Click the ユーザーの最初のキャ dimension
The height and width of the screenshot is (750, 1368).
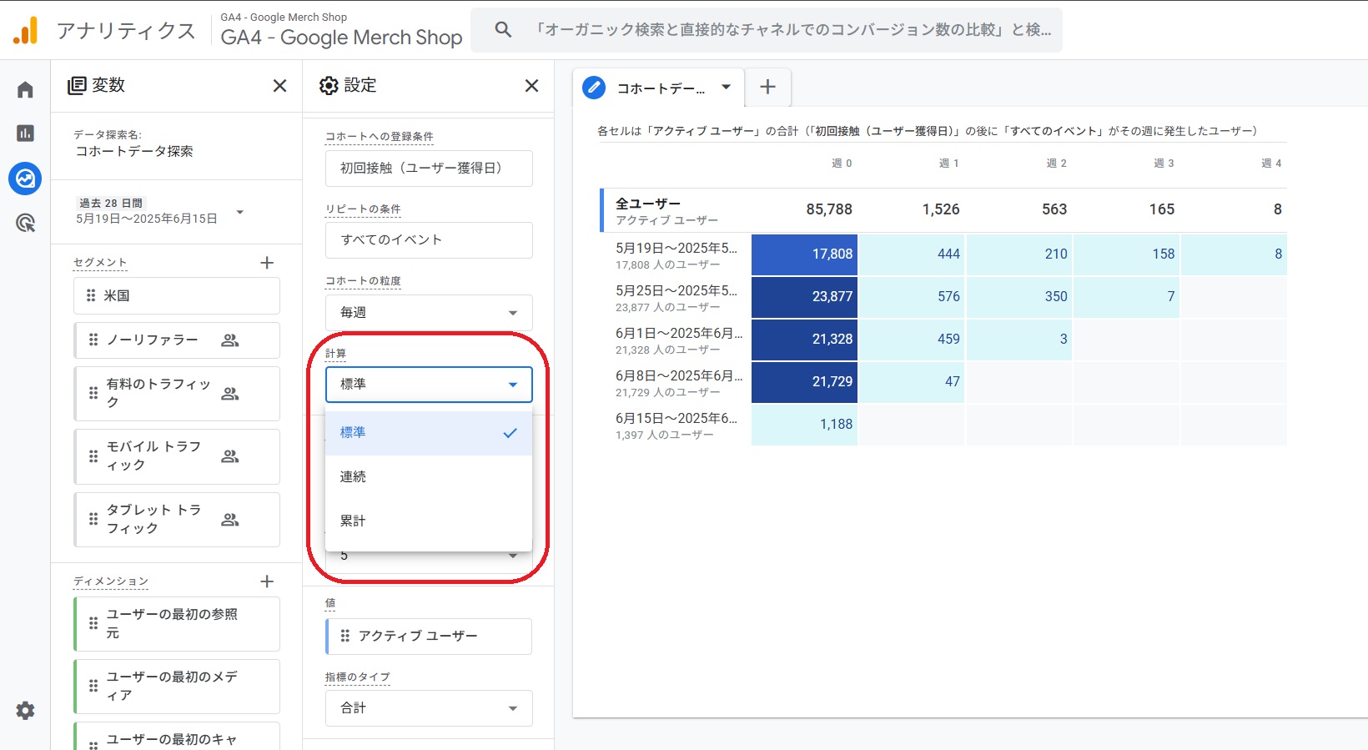point(177,736)
